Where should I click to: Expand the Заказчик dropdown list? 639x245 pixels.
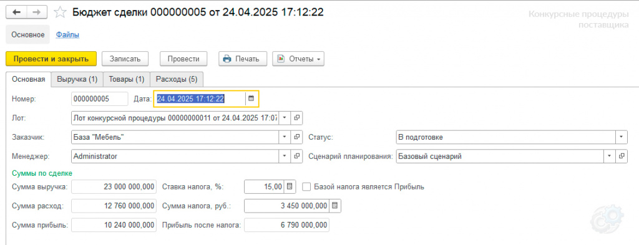(285, 137)
